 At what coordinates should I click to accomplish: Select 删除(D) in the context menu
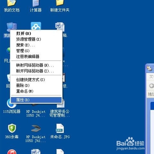point(36,85)
